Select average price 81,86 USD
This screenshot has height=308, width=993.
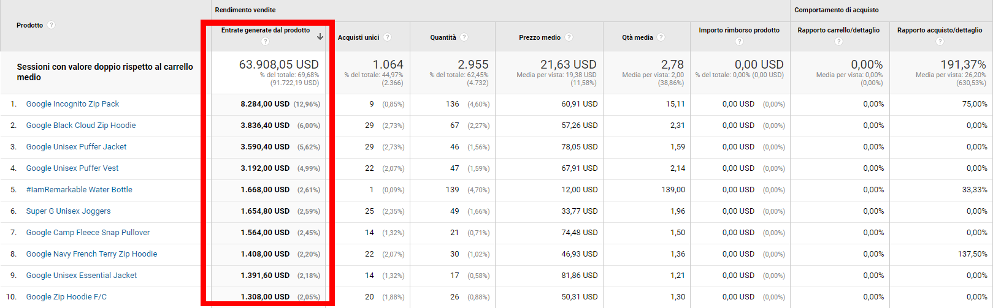click(x=580, y=276)
